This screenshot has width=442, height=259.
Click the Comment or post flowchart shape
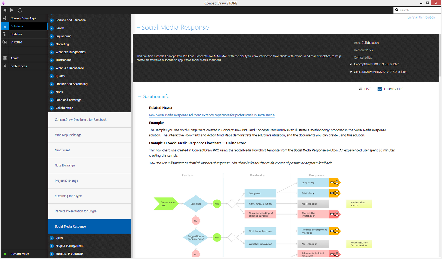[x=166, y=204]
